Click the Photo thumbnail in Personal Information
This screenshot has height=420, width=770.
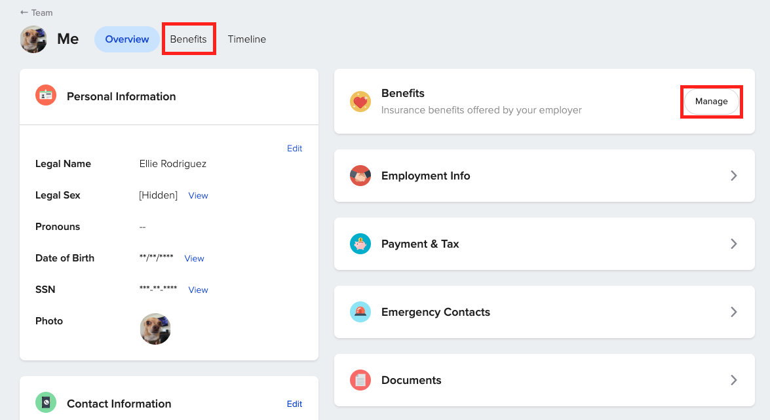point(155,328)
